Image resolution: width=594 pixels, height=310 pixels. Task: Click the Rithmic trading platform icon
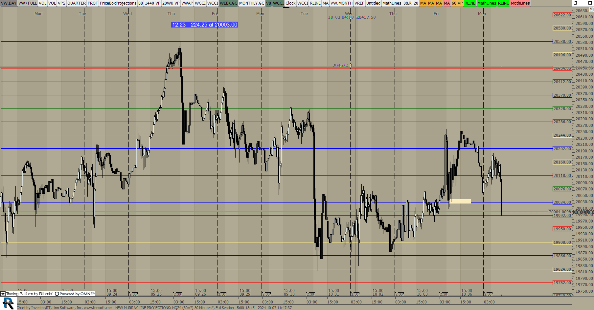pos(3,294)
